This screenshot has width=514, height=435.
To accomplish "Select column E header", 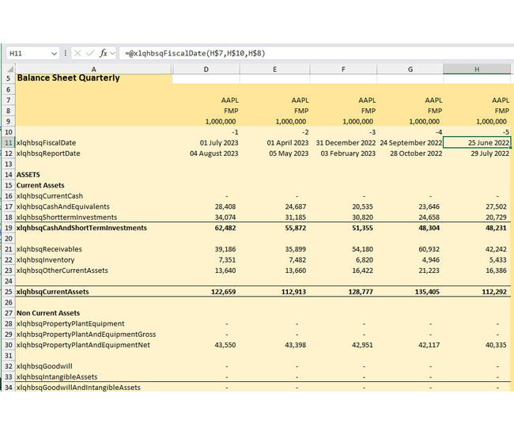I will point(274,69).
